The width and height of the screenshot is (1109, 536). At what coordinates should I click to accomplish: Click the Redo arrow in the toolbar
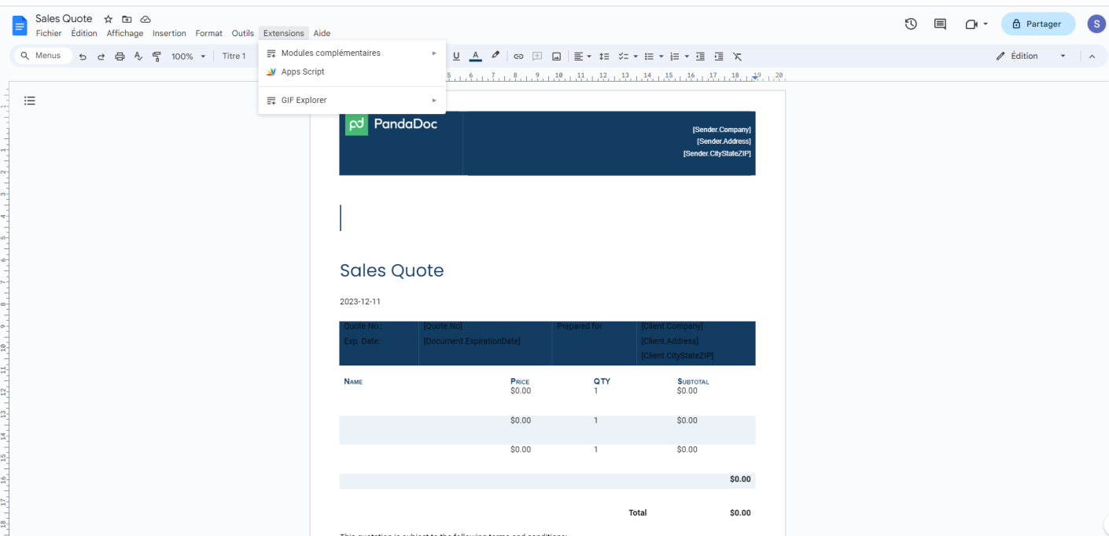point(101,56)
